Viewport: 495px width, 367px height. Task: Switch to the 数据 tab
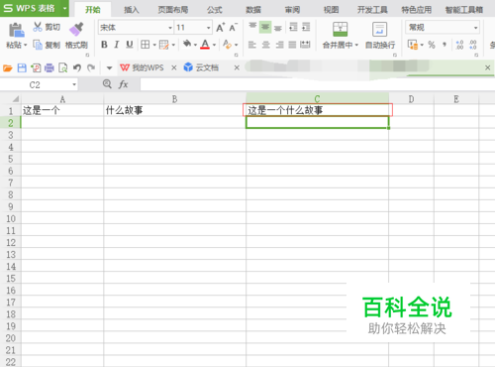[x=253, y=10]
